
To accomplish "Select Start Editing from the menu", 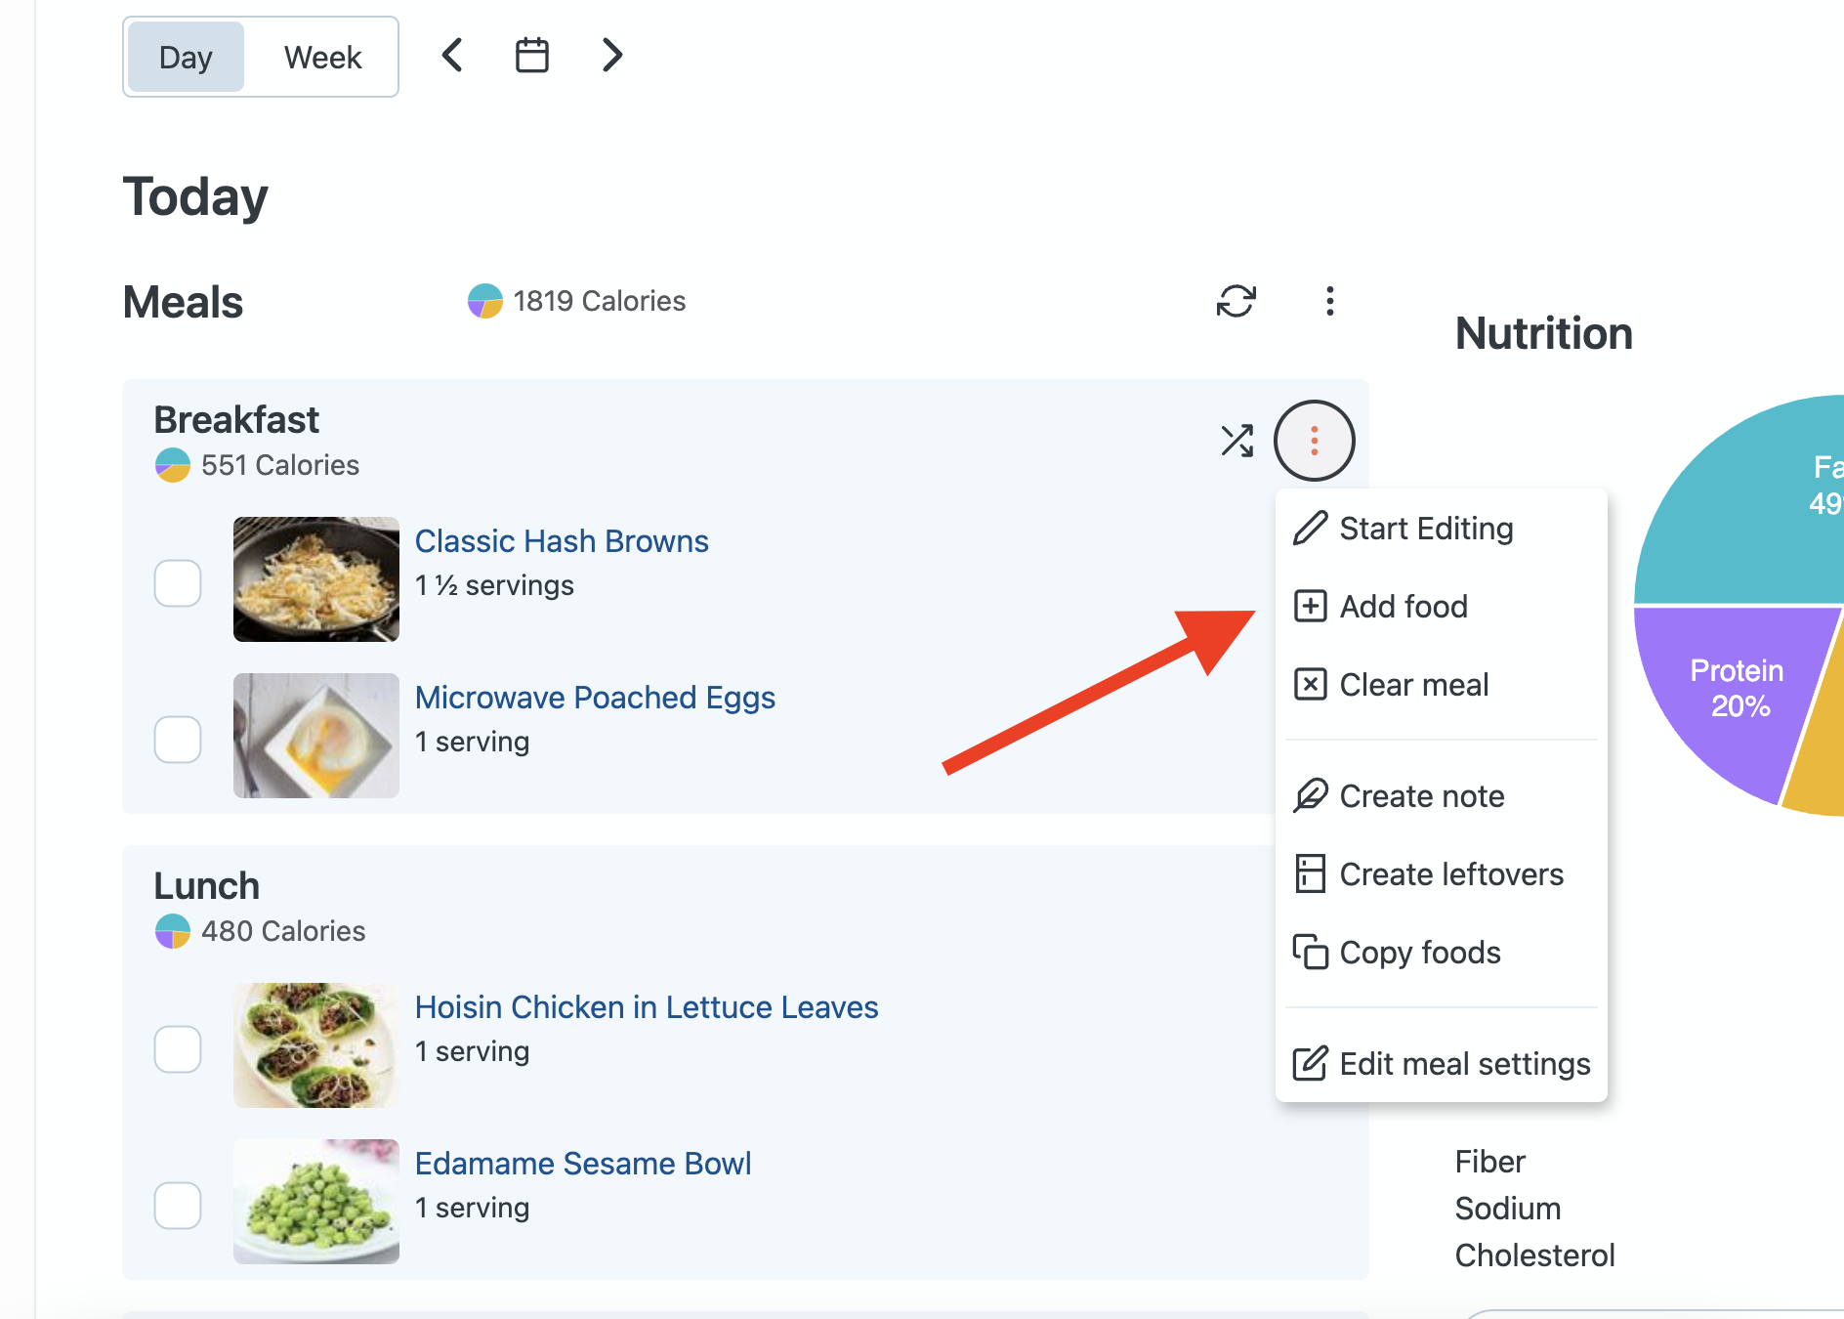I will (1425, 529).
